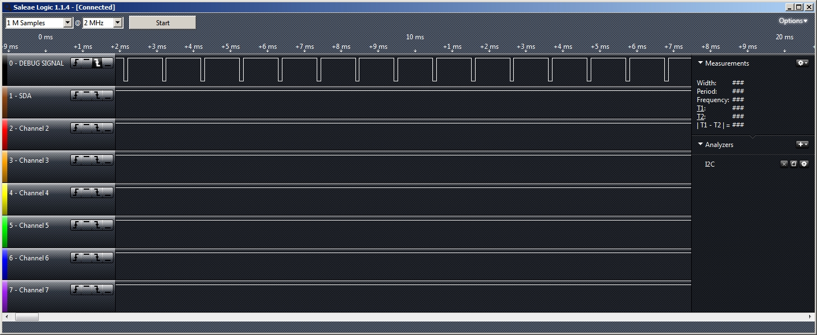Toggle high level trigger on Channel 4

(86, 193)
